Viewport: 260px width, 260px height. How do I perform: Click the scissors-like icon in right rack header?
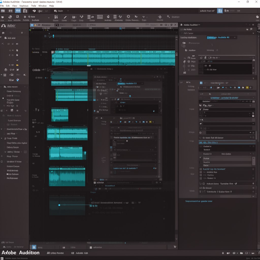coord(205,58)
